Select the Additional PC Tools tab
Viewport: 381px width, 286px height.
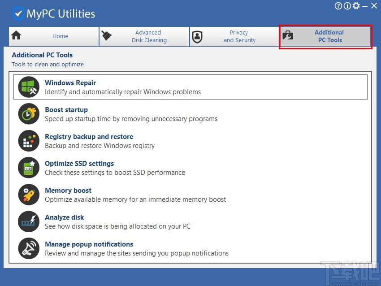click(x=325, y=36)
